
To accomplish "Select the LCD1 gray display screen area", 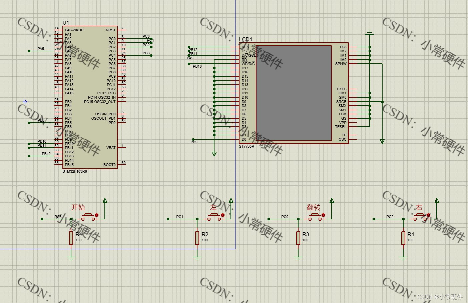I will (x=294, y=93).
